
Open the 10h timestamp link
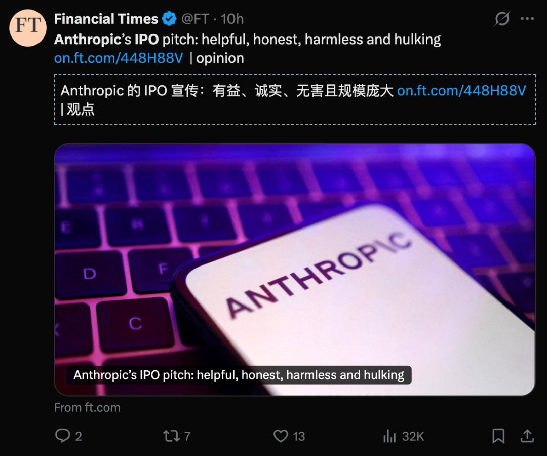[x=232, y=19]
